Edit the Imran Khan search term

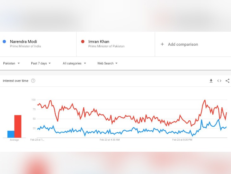(99, 42)
